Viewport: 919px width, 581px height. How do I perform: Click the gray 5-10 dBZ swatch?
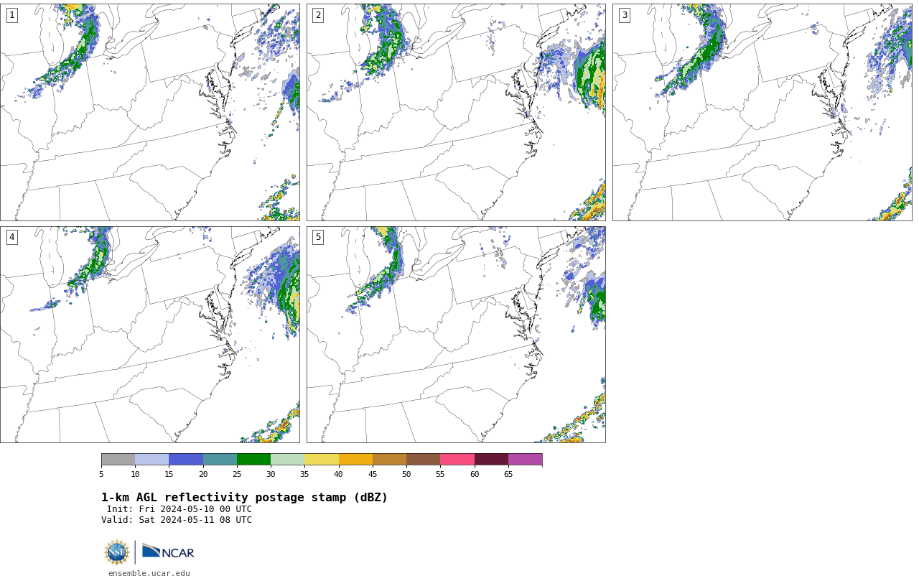pos(118,460)
